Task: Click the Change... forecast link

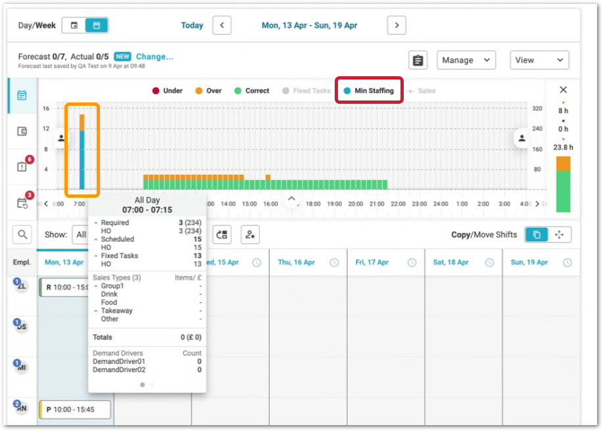Action: tap(155, 57)
